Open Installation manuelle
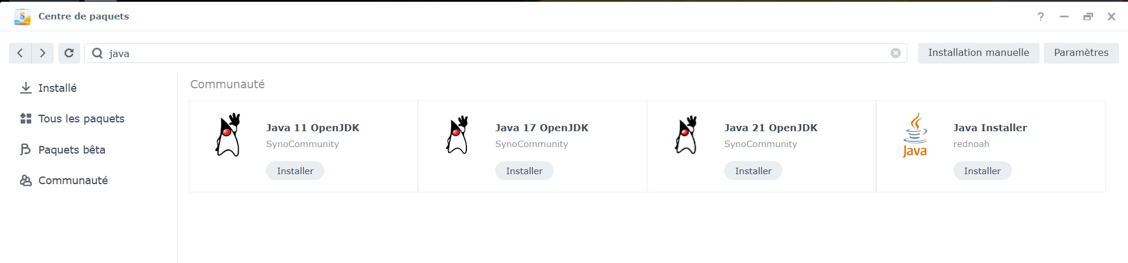Viewport: 1128px width, 263px height. pyautogui.click(x=978, y=53)
